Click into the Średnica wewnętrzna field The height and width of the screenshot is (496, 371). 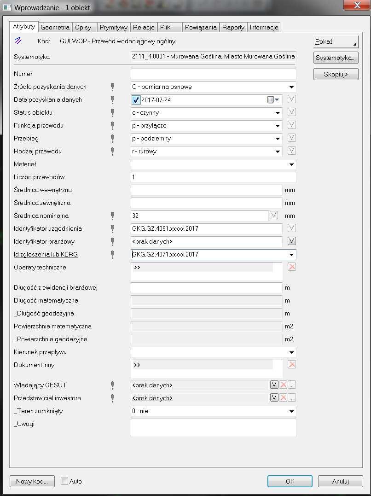pyautogui.click(x=207, y=190)
